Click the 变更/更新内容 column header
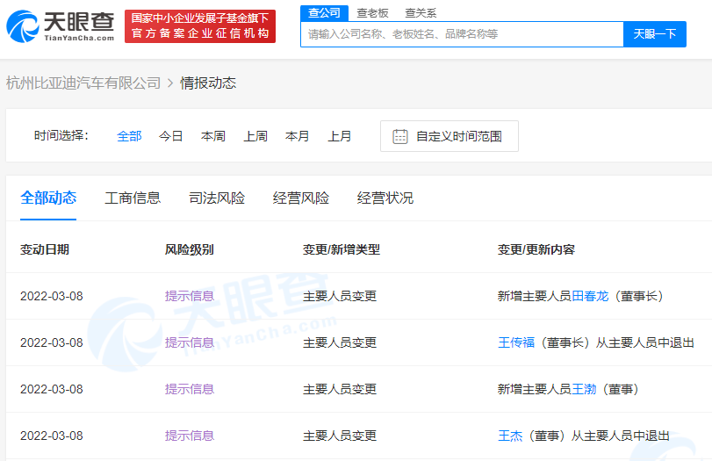 pyautogui.click(x=536, y=249)
